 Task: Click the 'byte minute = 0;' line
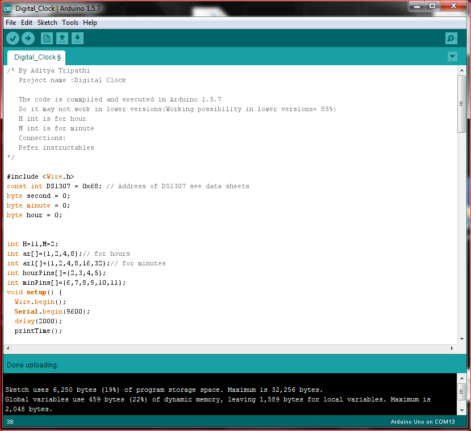coord(38,205)
